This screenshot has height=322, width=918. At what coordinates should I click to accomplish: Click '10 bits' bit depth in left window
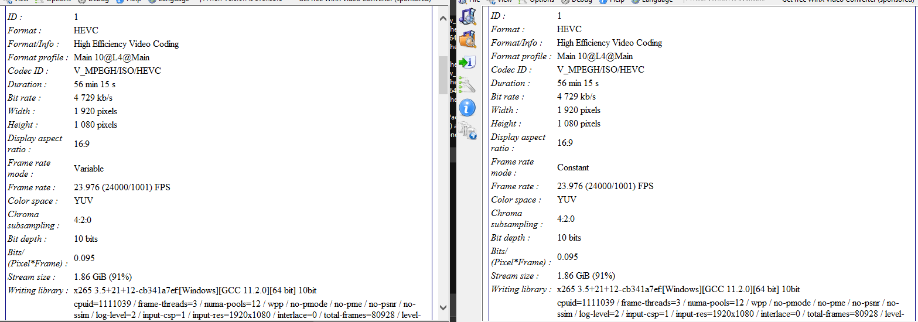coord(86,239)
